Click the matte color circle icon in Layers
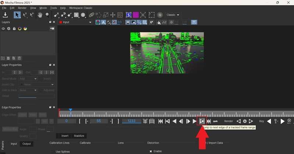Screen dimensions: 294x154 (25, 29)
